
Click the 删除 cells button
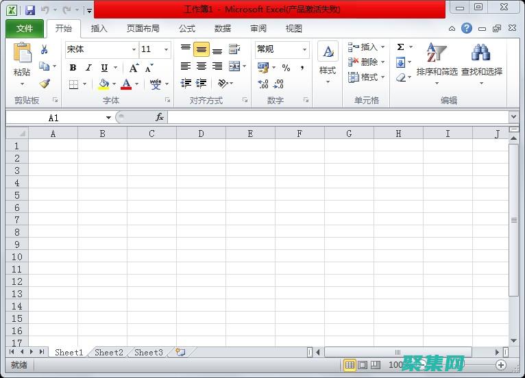pos(366,62)
